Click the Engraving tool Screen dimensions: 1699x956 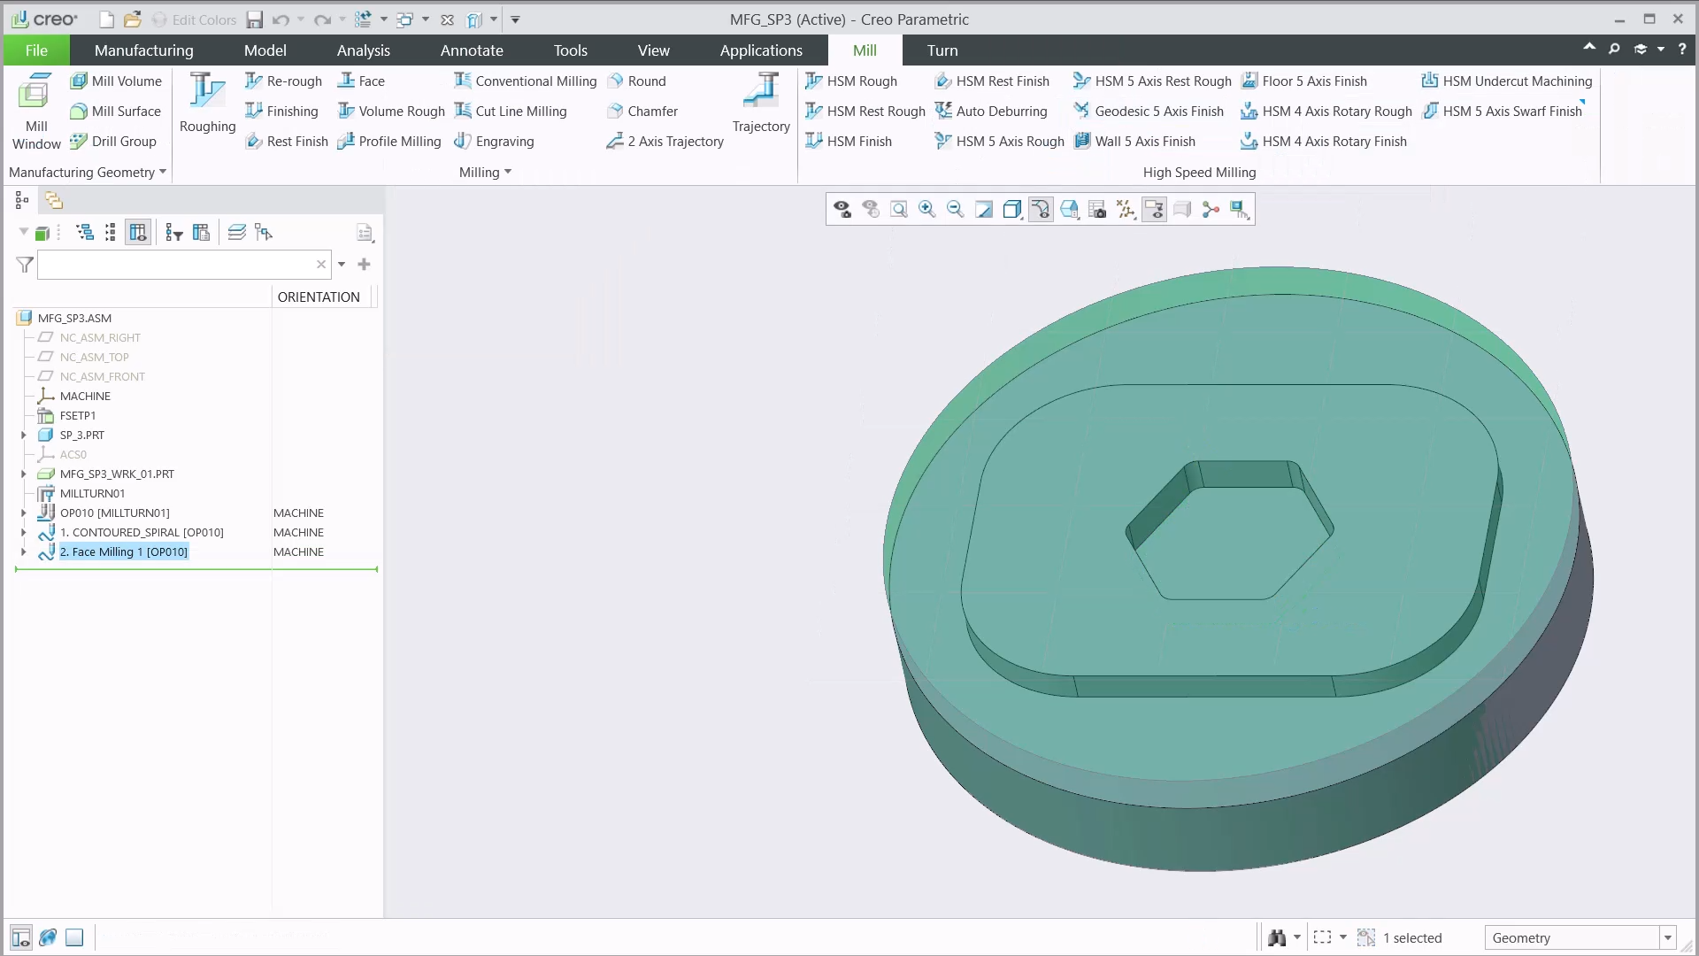[x=495, y=142]
